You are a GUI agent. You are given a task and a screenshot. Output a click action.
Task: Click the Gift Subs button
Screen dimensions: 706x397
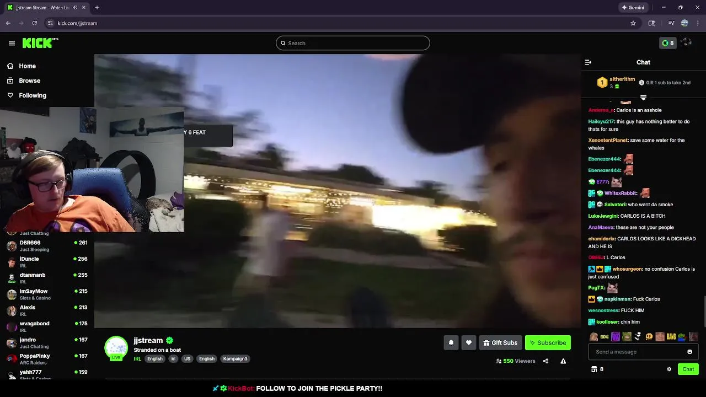click(500, 342)
